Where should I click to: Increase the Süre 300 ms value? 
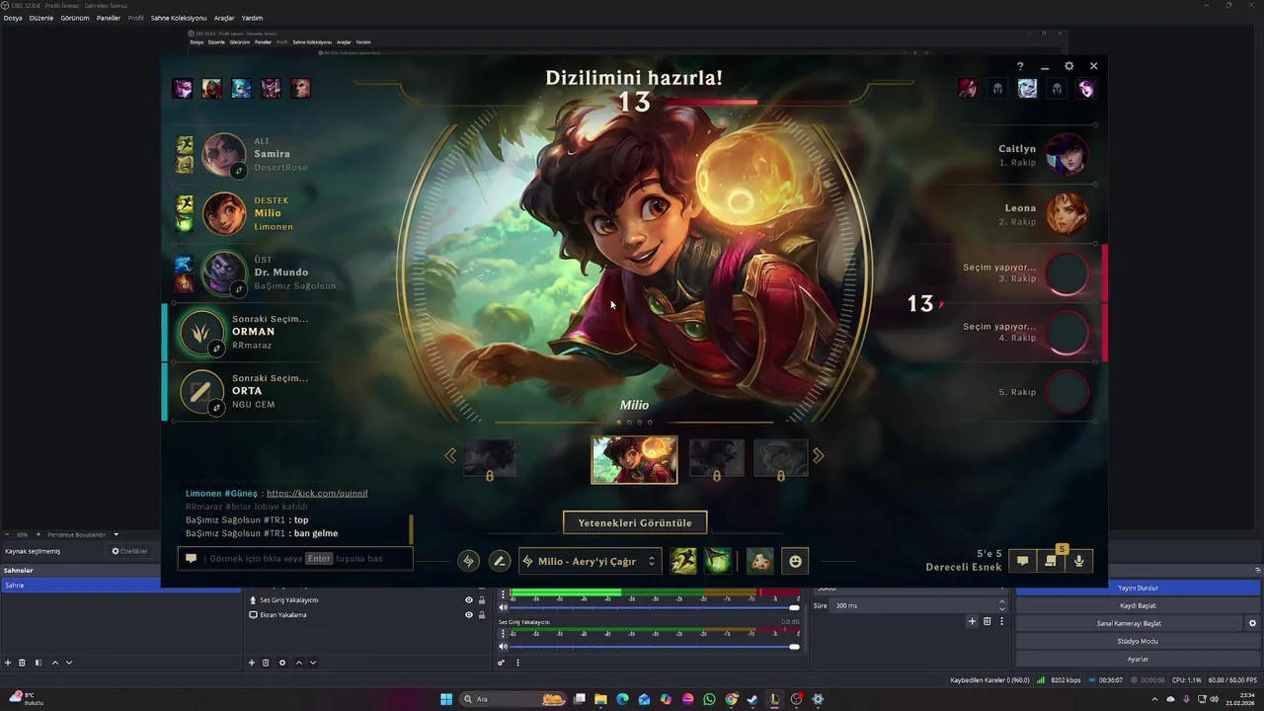tap(1002, 602)
